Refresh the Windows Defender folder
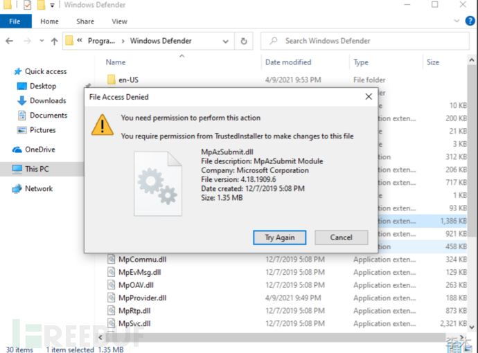 point(244,41)
